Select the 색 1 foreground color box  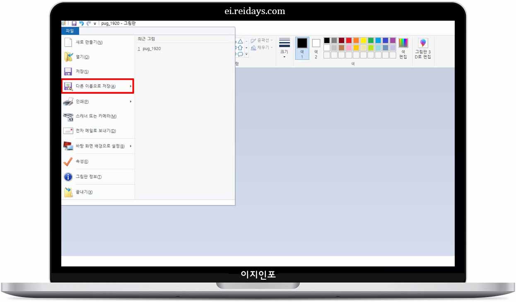point(302,48)
